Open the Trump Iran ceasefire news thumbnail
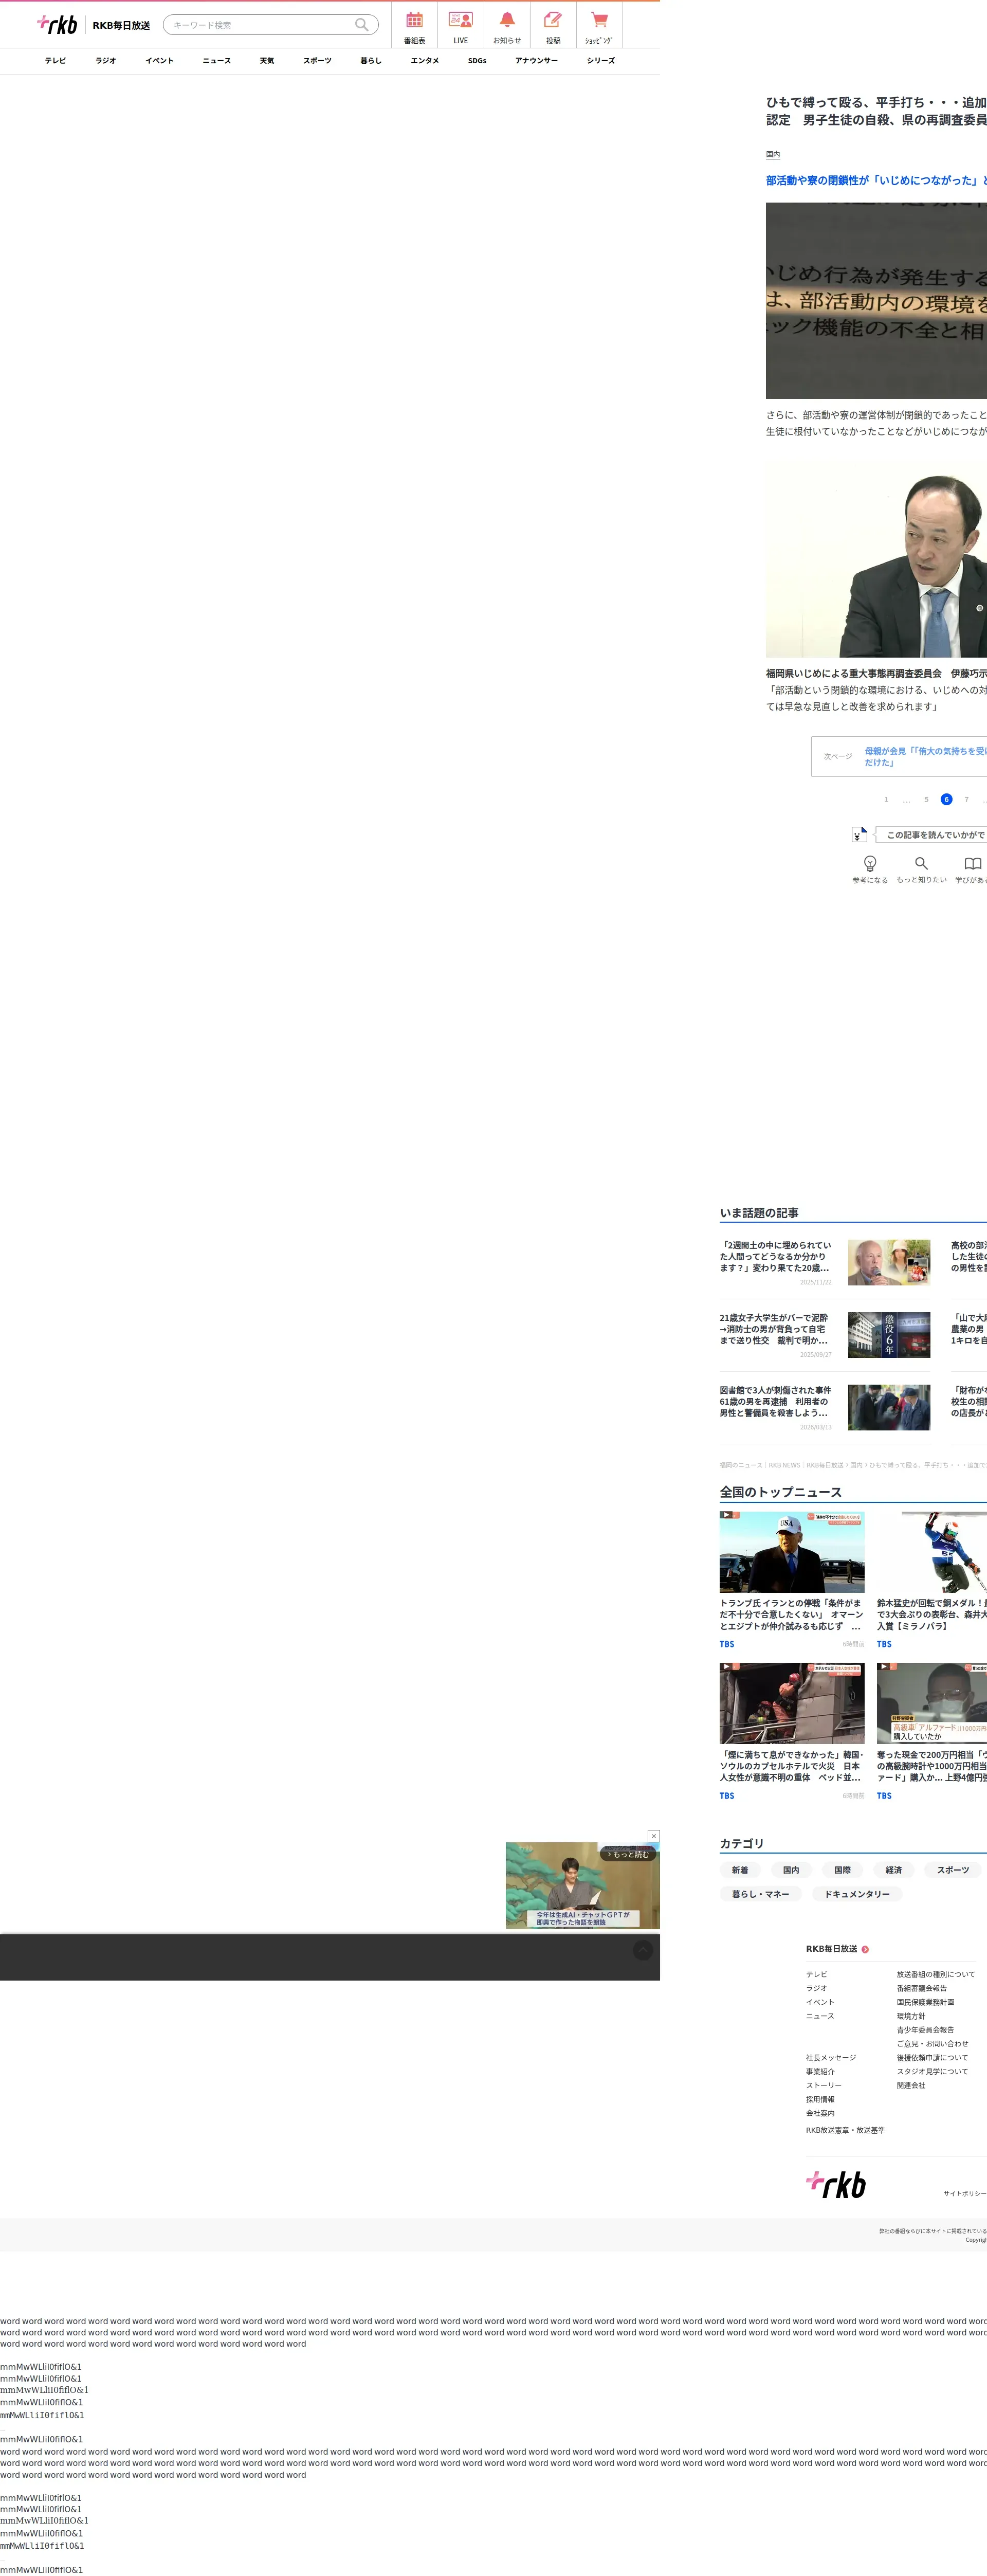This screenshot has height=2576, width=987. tap(791, 1551)
